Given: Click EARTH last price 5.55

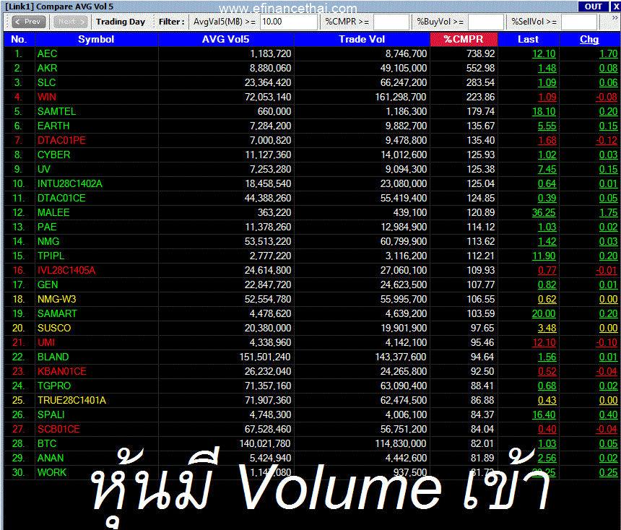Looking at the screenshot, I should (547, 126).
